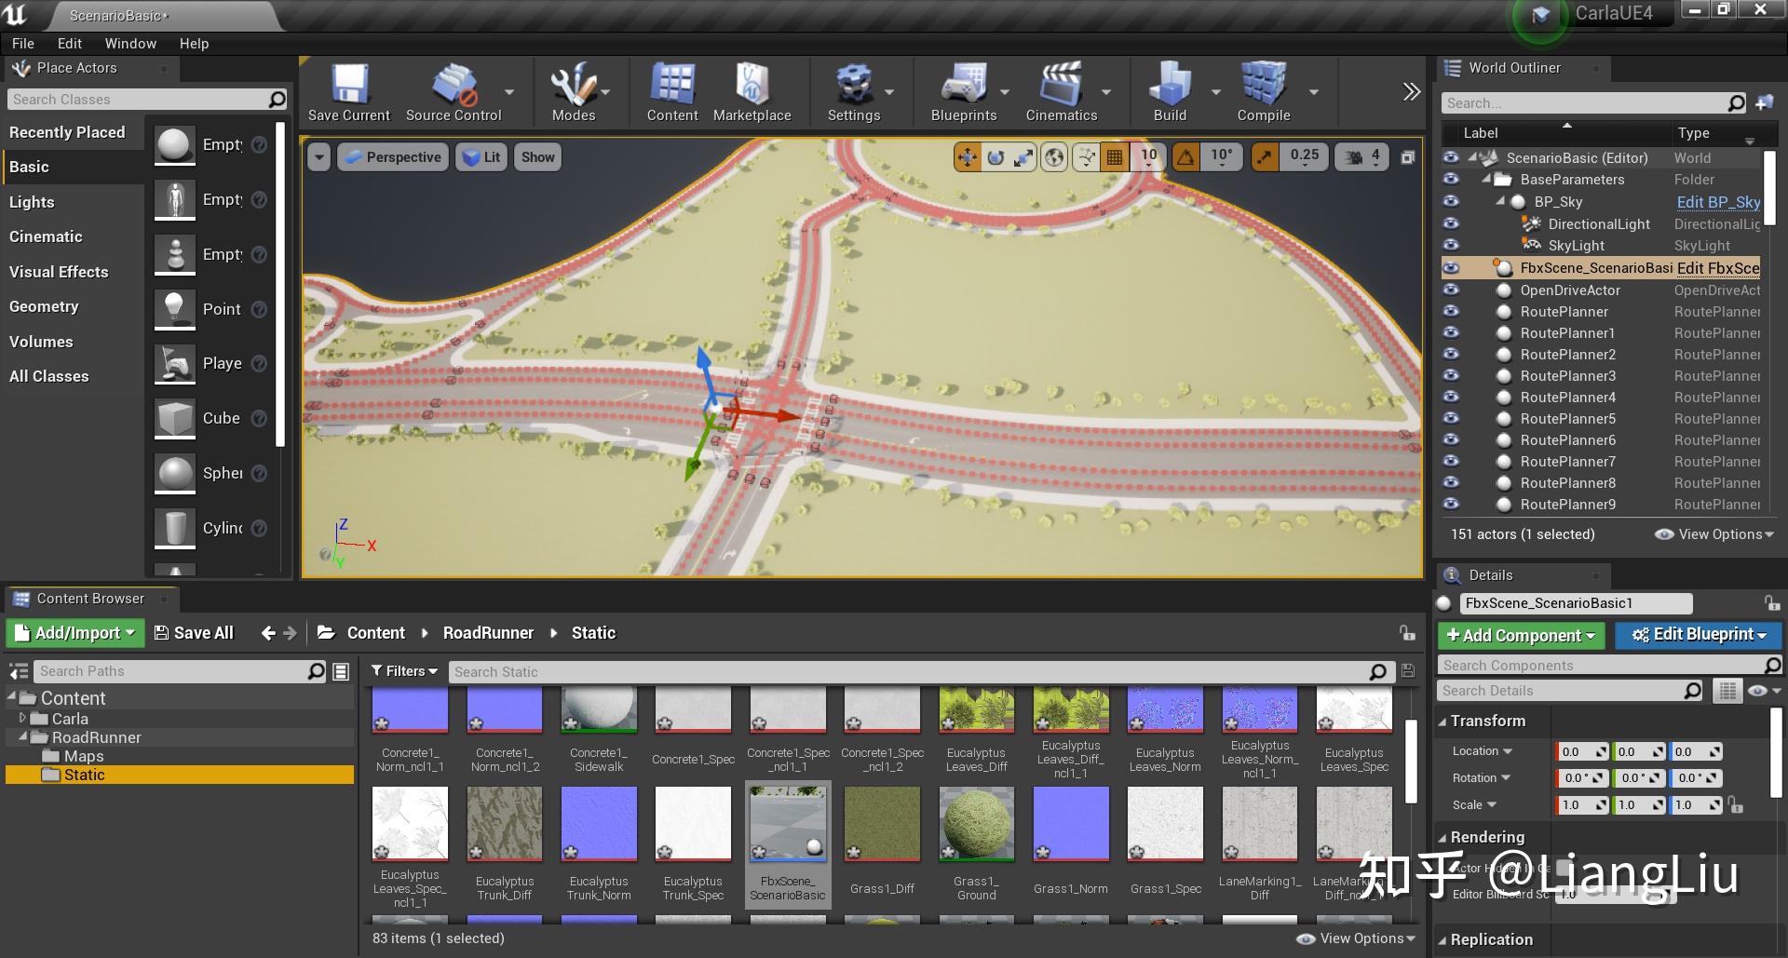The image size is (1788, 958).
Task: Open Modes from the toolbar
Action: [573, 86]
